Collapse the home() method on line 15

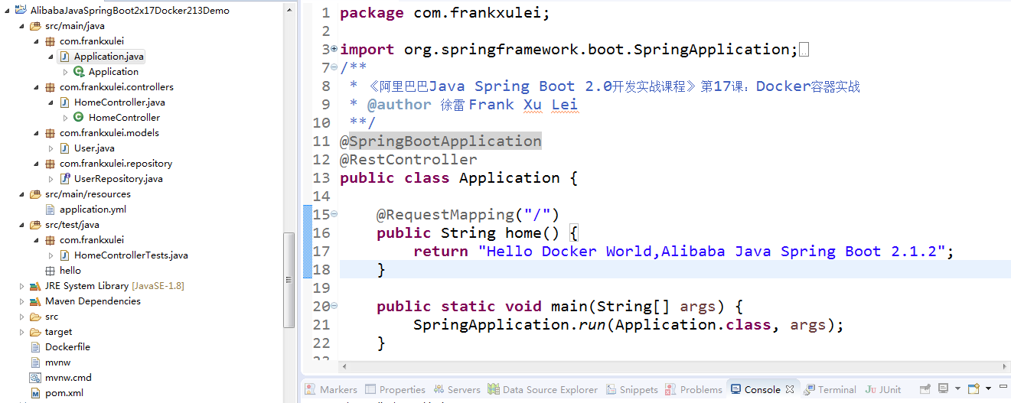click(334, 214)
